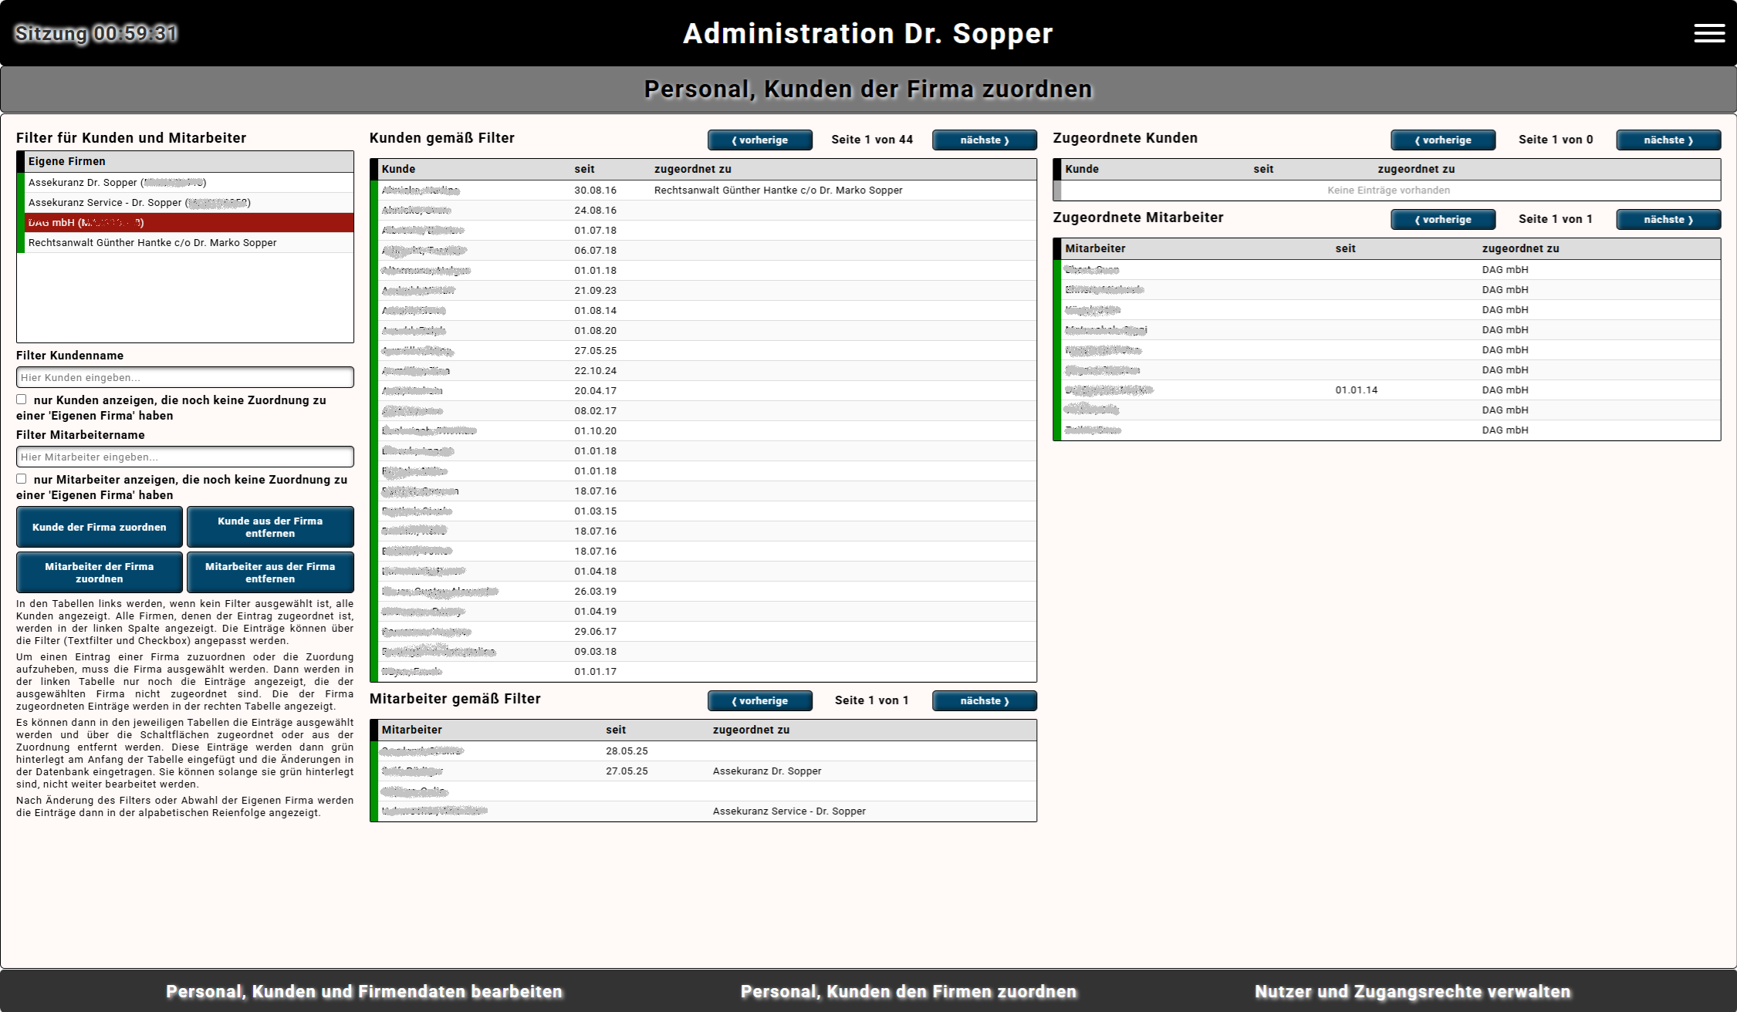Next page of Mitarbeiter gemäß Filter
Image resolution: width=1737 pixels, height=1012 pixels.
click(984, 701)
